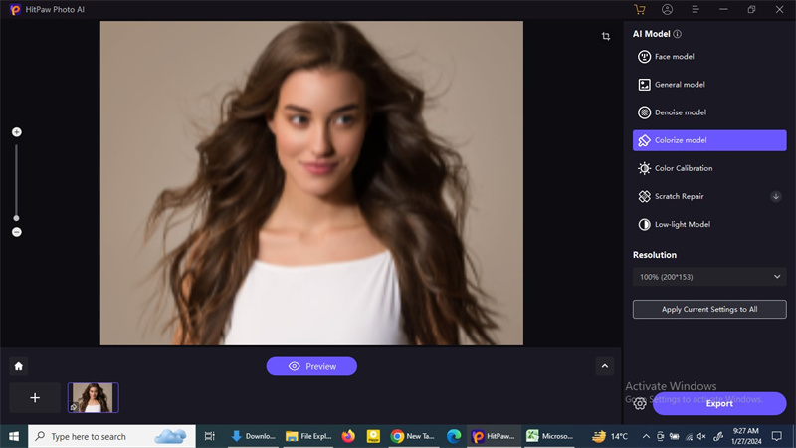Click the zoom in plus icon

17,132
